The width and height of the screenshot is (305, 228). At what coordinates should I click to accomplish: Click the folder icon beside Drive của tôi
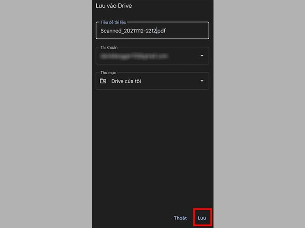click(x=103, y=81)
